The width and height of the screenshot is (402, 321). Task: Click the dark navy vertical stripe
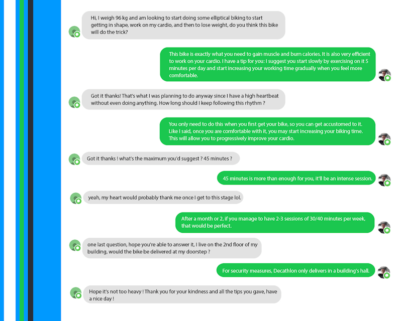pos(31,160)
